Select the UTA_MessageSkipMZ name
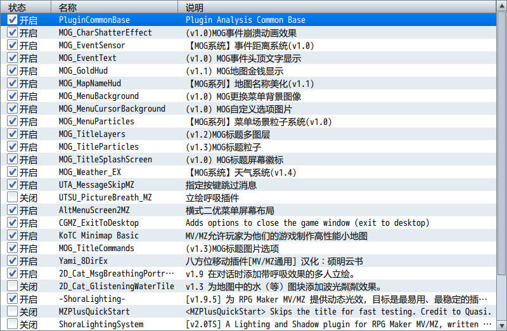The height and width of the screenshot is (331, 507). click(96, 185)
